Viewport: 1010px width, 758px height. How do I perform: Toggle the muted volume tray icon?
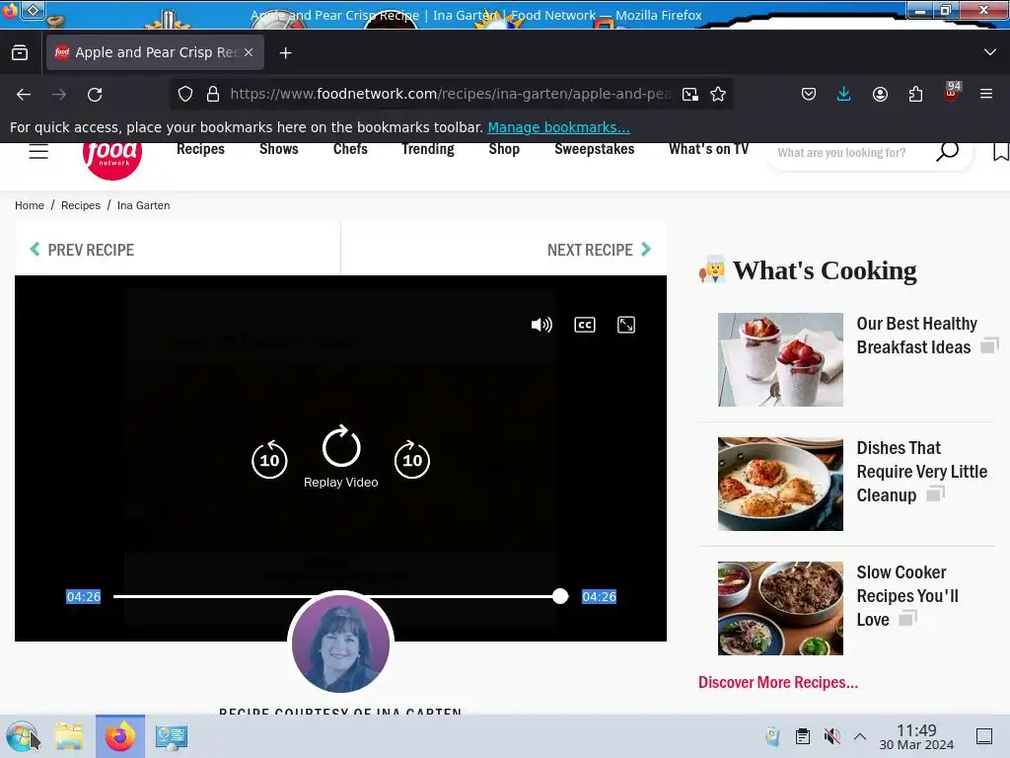[x=831, y=736]
